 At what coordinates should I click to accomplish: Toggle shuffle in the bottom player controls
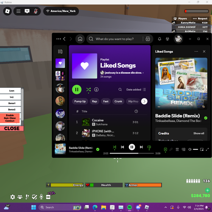114,147
